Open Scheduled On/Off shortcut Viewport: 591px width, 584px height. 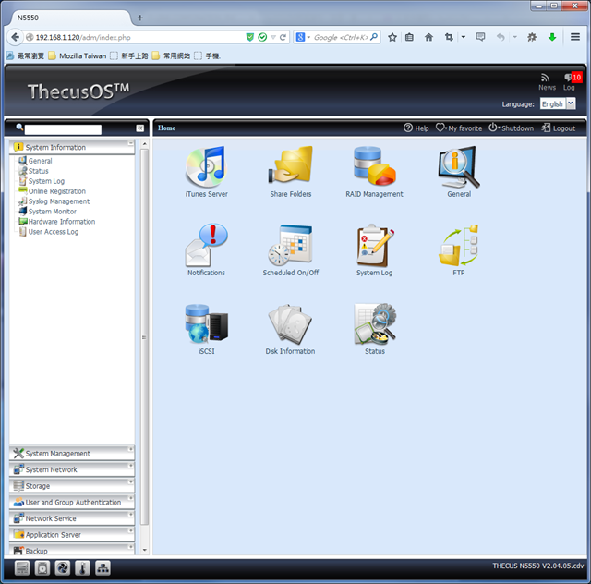click(x=290, y=245)
